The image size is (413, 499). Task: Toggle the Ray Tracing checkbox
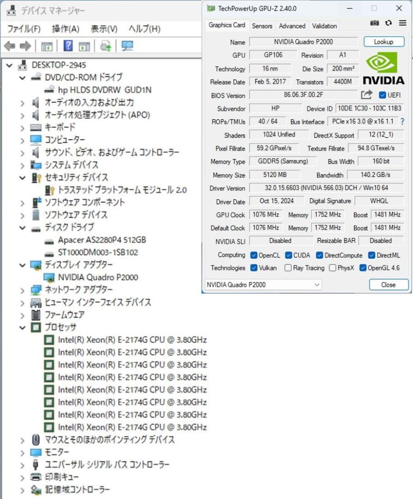[287, 268]
